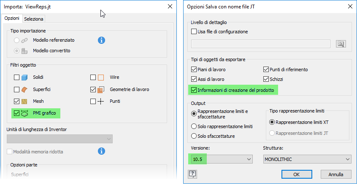Click the info icon beside Modalità memoria ridotta
This screenshot has height=185, width=357.
click(101, 151)
